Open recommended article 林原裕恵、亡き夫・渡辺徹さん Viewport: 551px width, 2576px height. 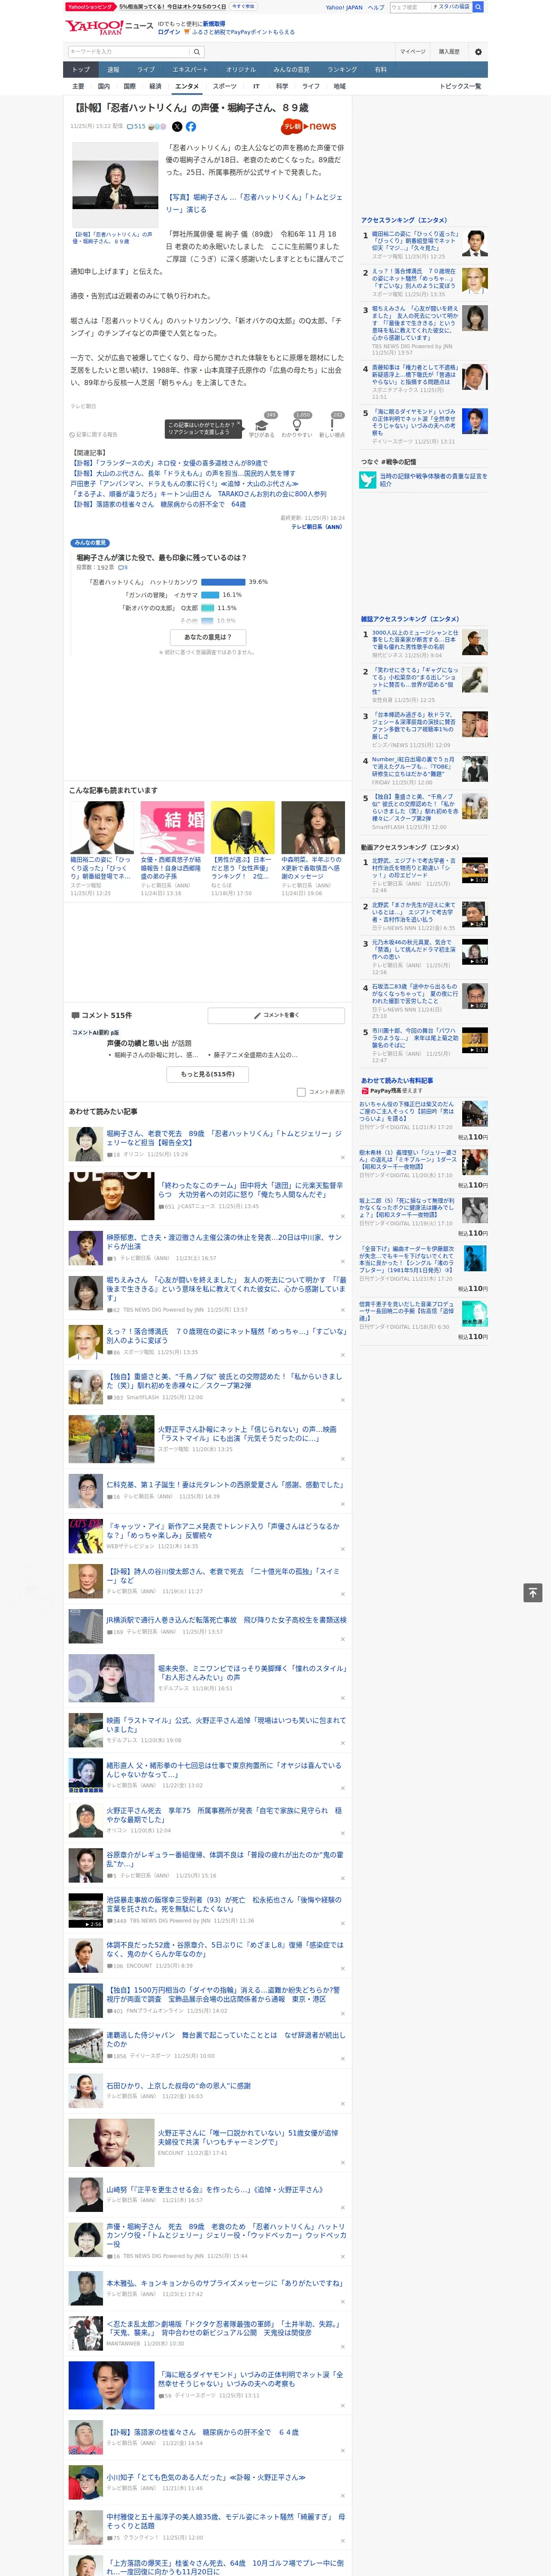[x=223, y=1241]
